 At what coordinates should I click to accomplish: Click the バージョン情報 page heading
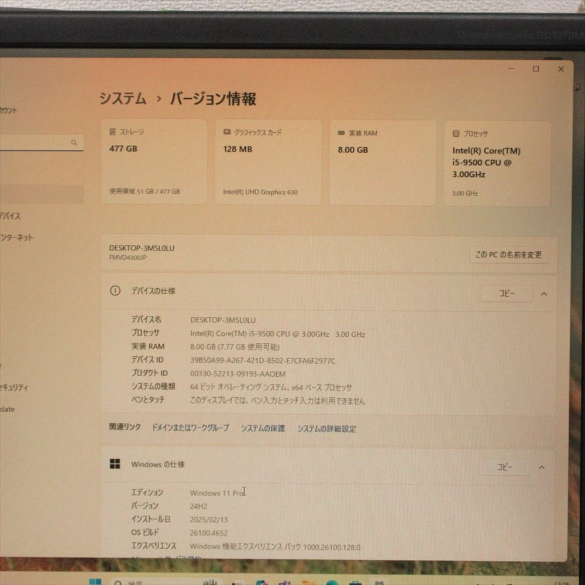pyautogui.click(x=213, y=99)
